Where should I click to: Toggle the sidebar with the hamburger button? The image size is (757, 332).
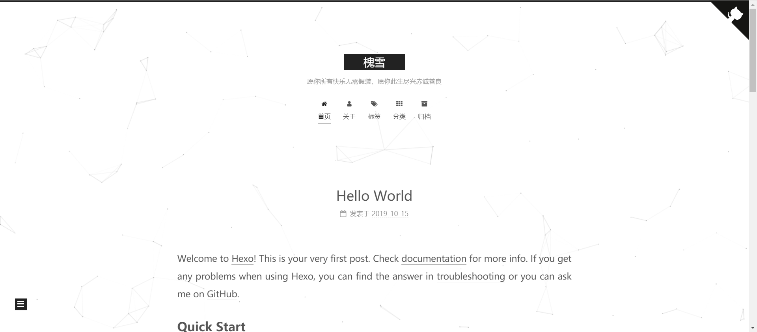click(21, 304)
